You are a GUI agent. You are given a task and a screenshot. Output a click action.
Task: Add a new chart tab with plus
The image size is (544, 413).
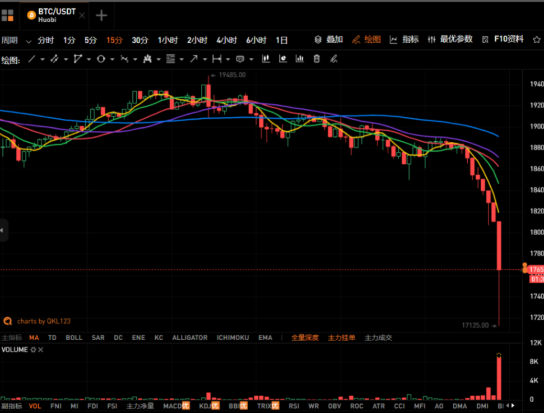(101, 15)
